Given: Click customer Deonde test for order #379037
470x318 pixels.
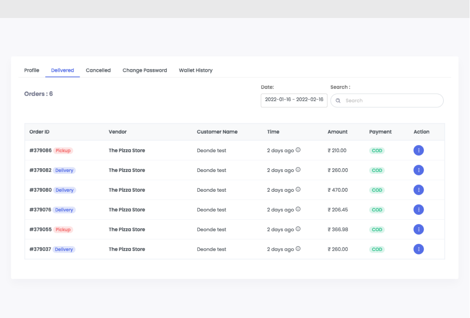Looking at the screenshot, I should click(x=211, y=249).
